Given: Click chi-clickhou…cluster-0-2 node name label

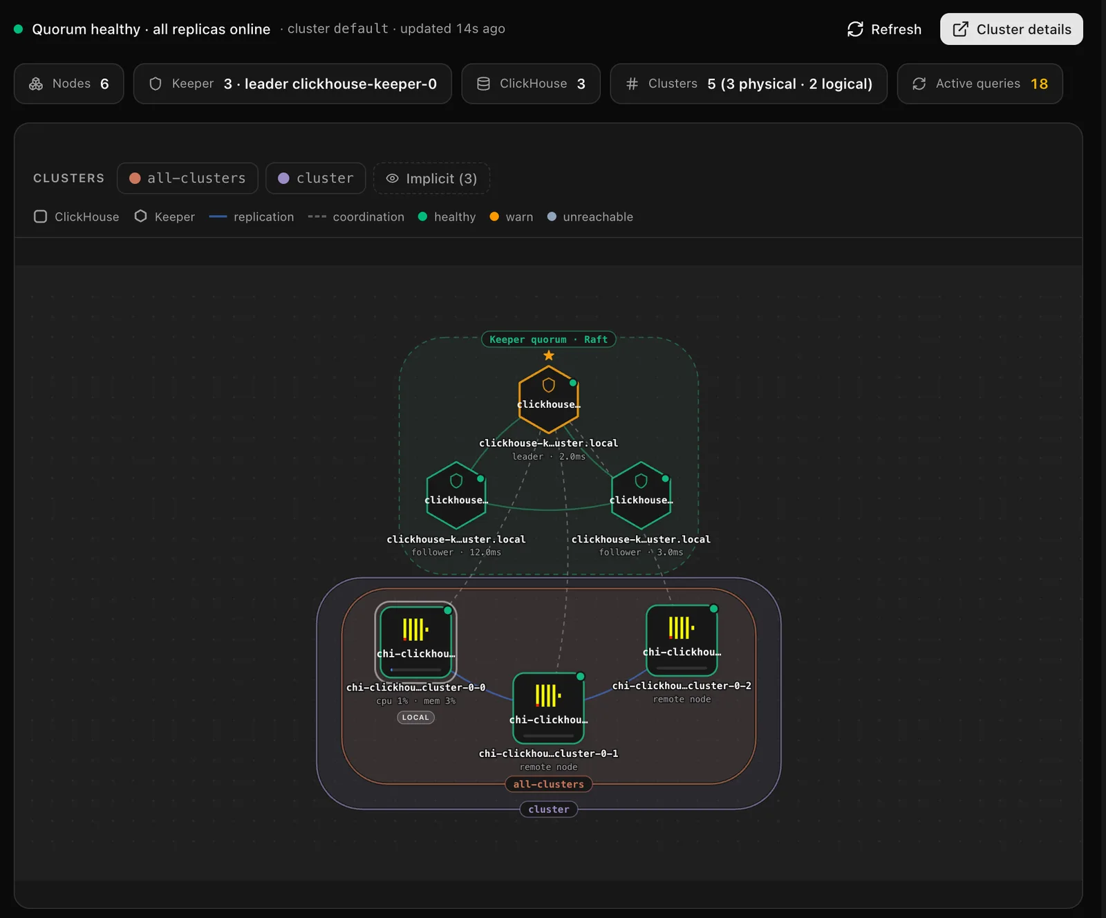Looking at the screenshot, I should coord(682,686).
